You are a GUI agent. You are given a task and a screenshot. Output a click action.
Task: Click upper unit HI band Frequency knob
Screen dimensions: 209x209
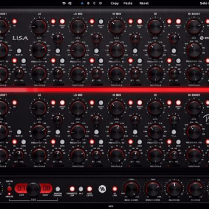[156, 51]
